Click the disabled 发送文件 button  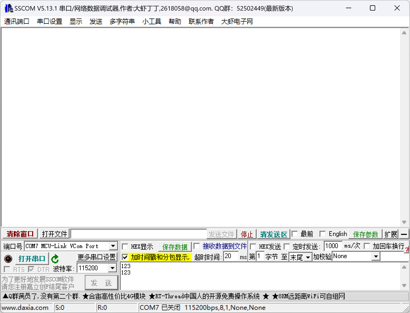(x=222, y=234)
